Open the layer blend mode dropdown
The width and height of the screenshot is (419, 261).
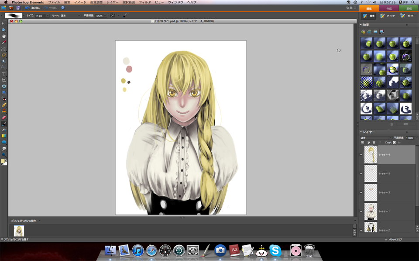[376, 138]
